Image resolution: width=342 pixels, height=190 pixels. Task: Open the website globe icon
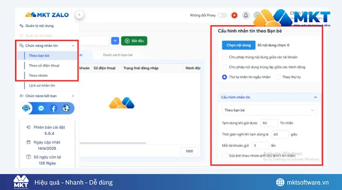pos(66,108)
